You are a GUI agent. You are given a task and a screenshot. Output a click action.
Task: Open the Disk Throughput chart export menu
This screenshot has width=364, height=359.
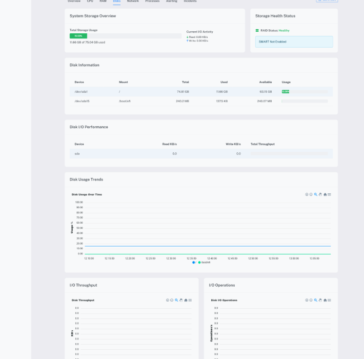click(190, 300)
